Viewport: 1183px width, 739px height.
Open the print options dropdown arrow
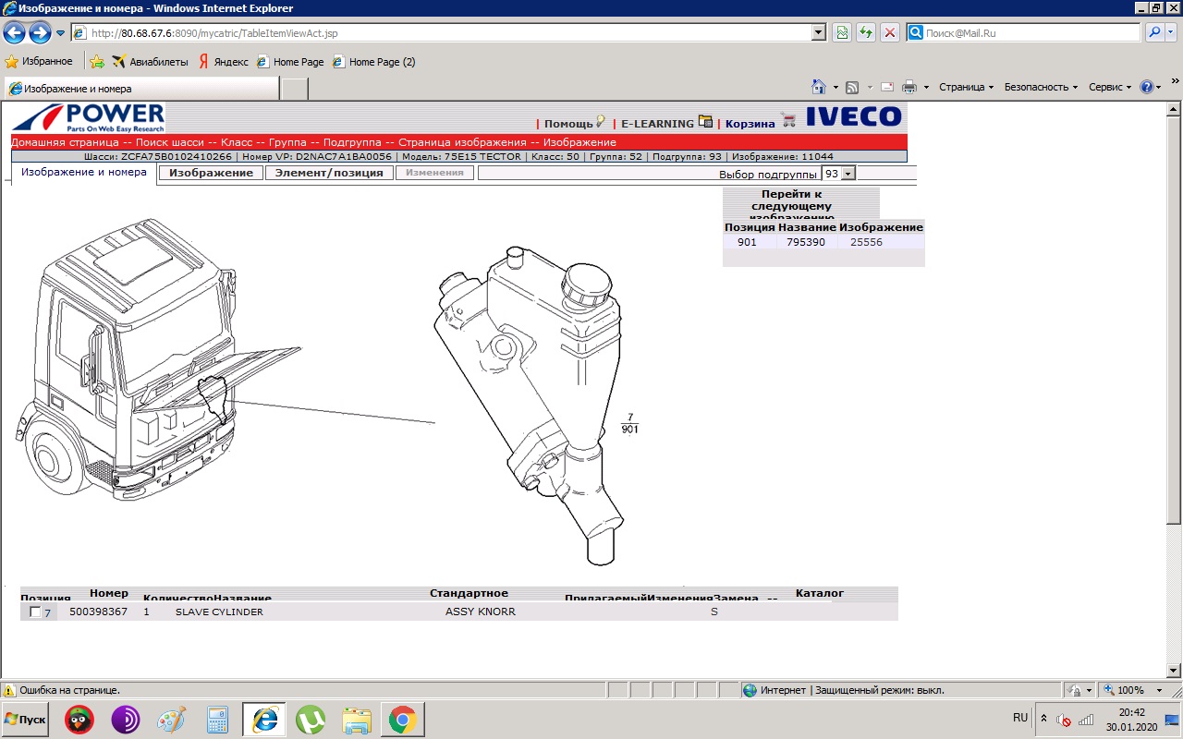click(926, 88)
